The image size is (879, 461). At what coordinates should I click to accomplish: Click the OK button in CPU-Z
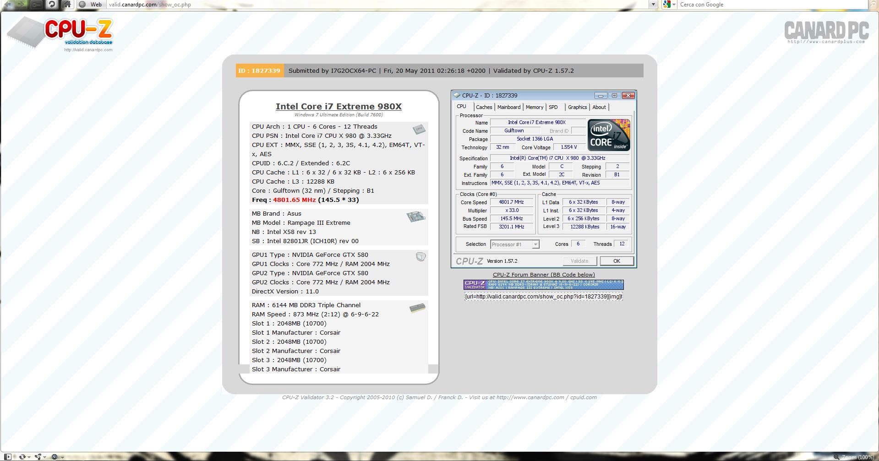pyautogui.click(x=617, y=261)
